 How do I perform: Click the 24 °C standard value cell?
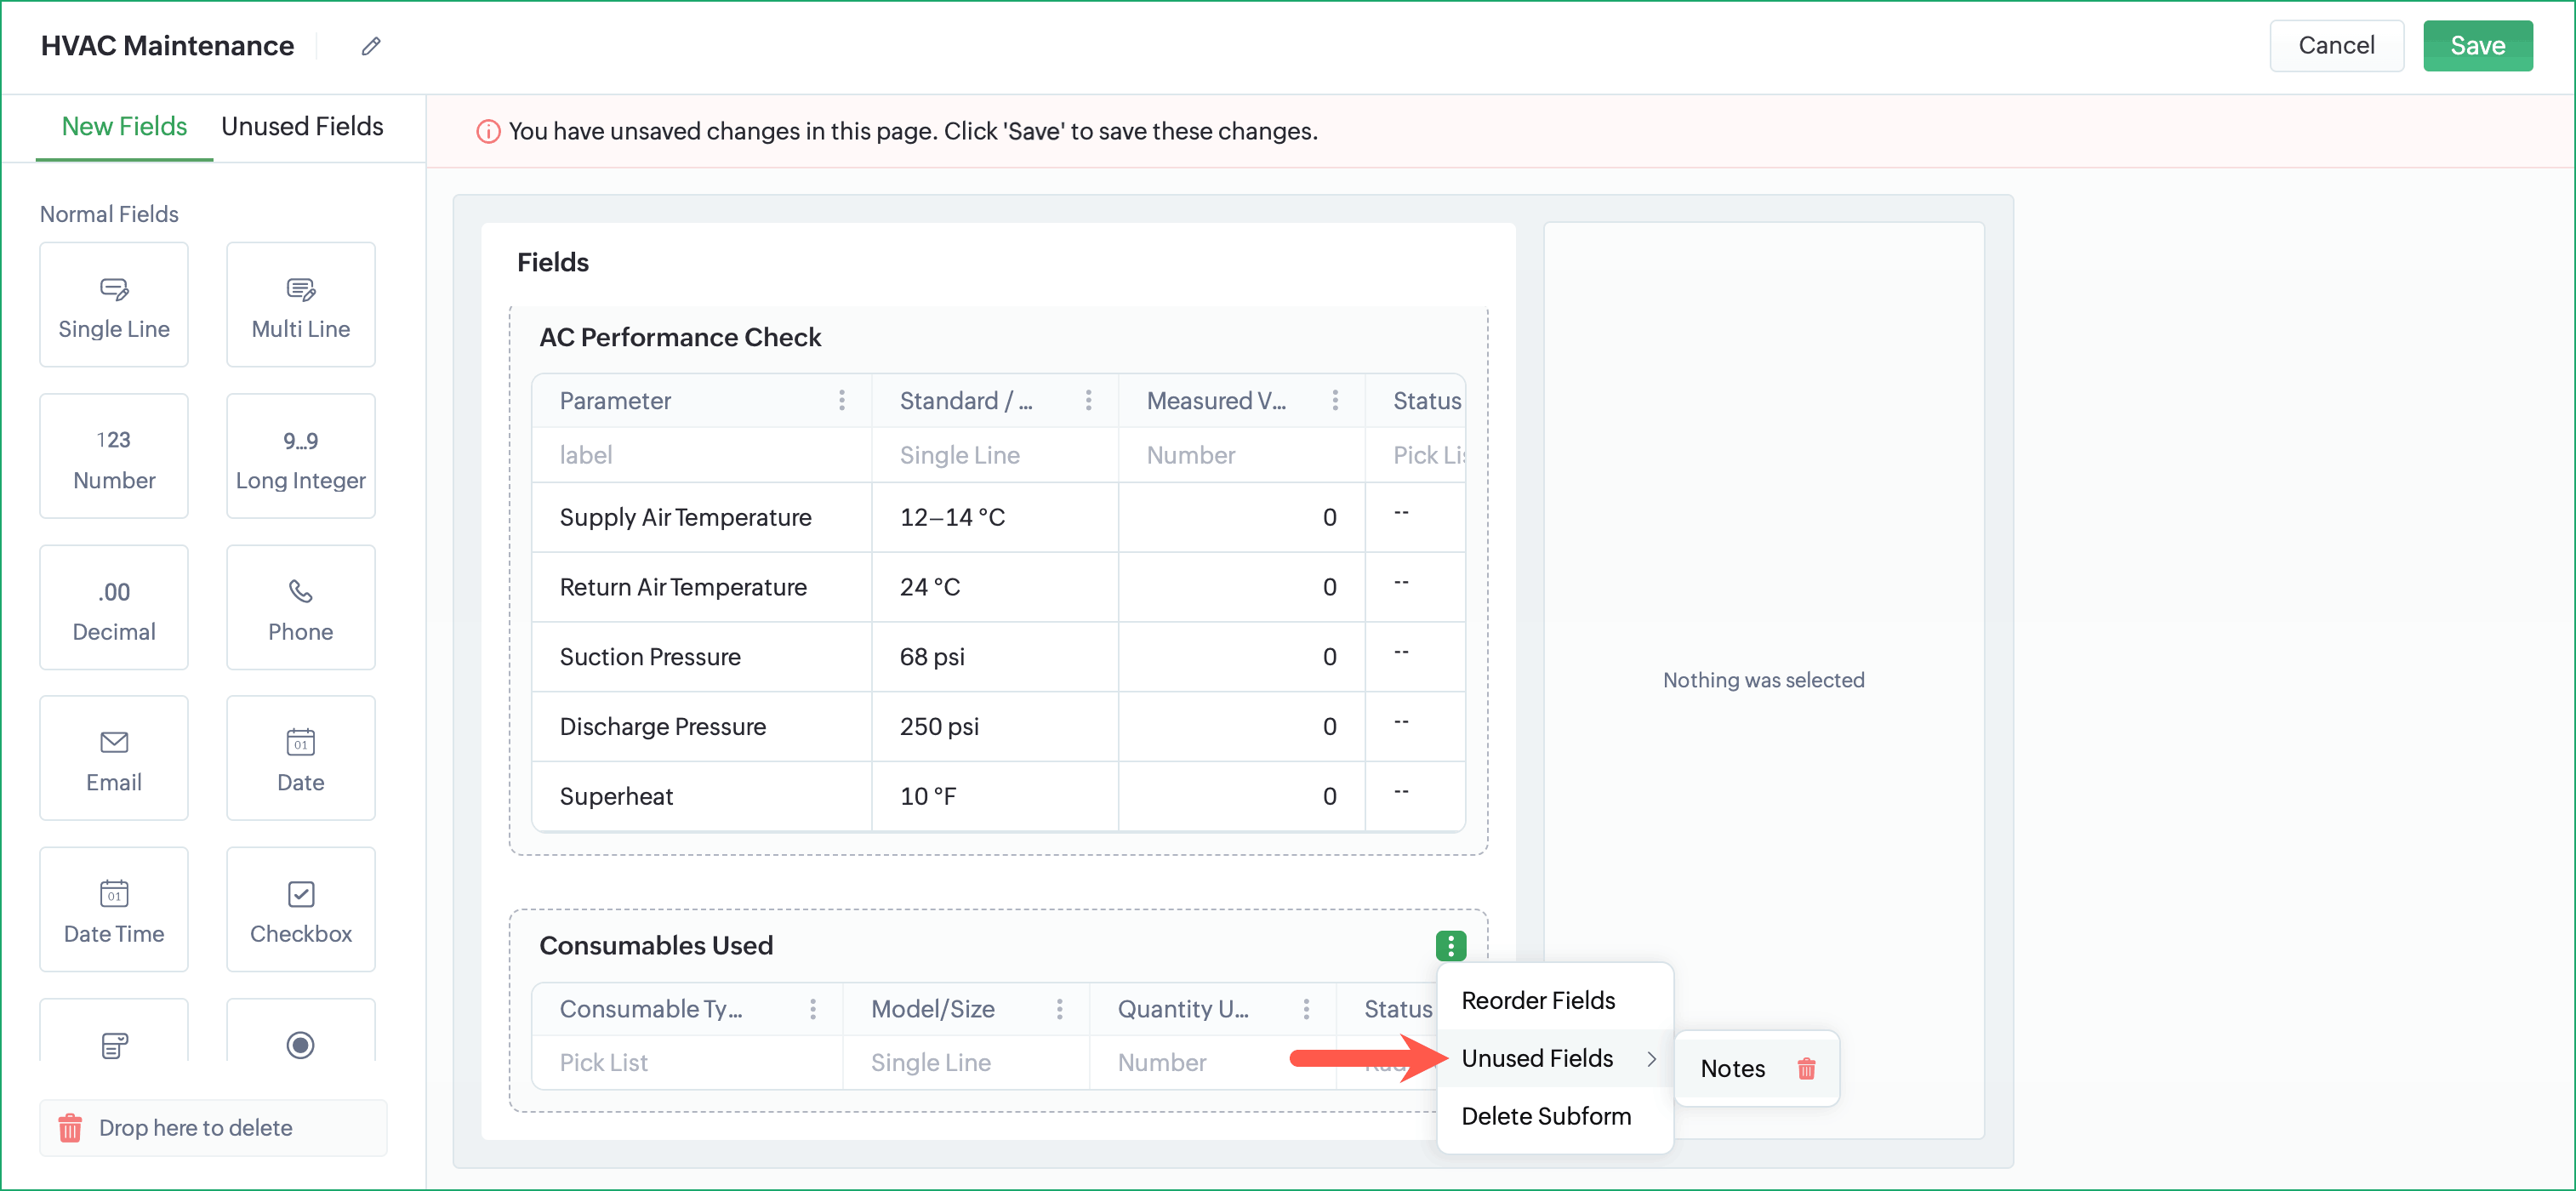(995, 588)
